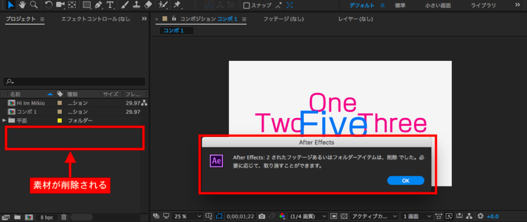This screenshot has height=222, width=527.
Task: Select the Brush tool
Action: [125, 5]
